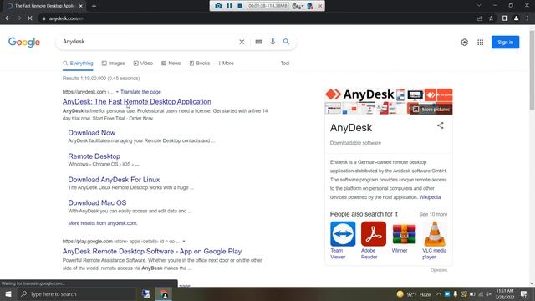The height and width of the screenshot is (301, 535).
Task: Open Google quick settings gear
Action: pyautogui.click(x=464, y=43)
